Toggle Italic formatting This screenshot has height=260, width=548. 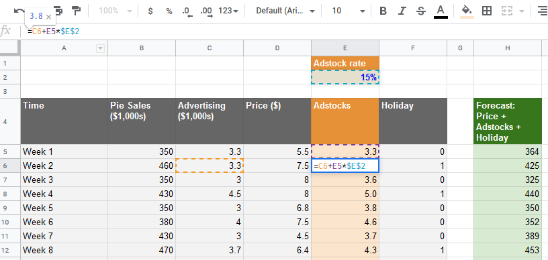402,11
